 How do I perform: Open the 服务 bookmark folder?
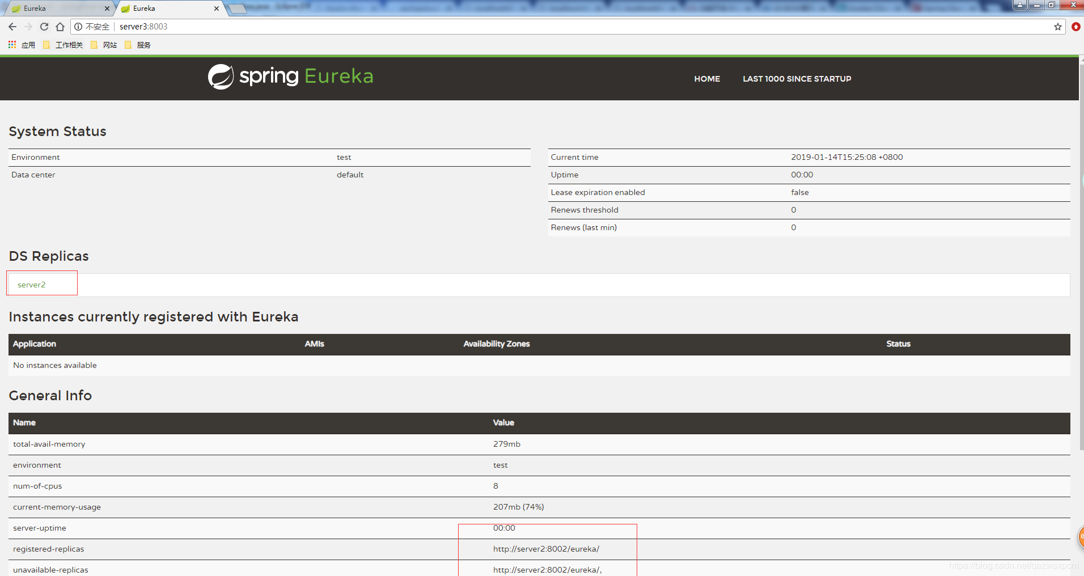[138, 45]
